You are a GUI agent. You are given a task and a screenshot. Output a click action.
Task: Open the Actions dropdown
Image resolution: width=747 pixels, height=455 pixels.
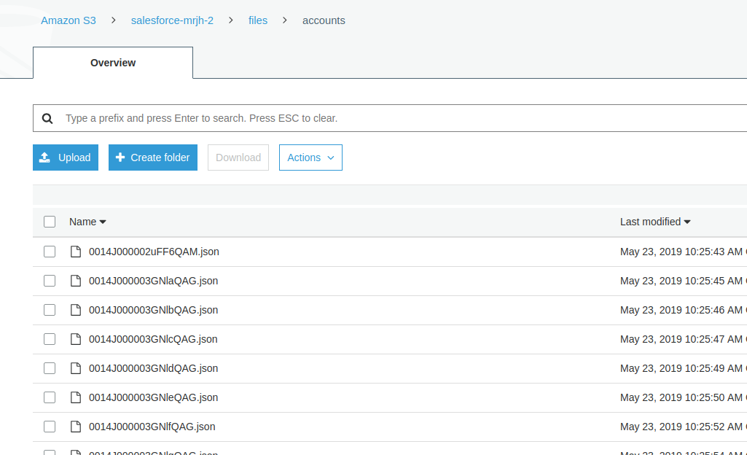(x=310, y=157)
